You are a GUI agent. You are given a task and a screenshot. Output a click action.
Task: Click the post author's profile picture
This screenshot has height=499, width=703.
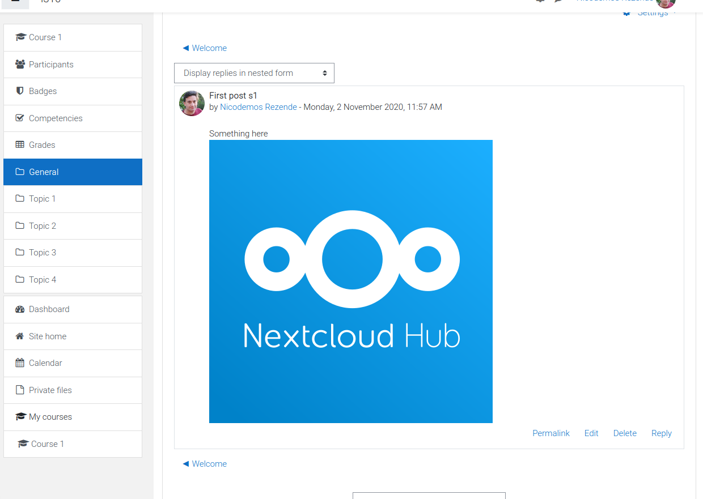pos(192,103)
